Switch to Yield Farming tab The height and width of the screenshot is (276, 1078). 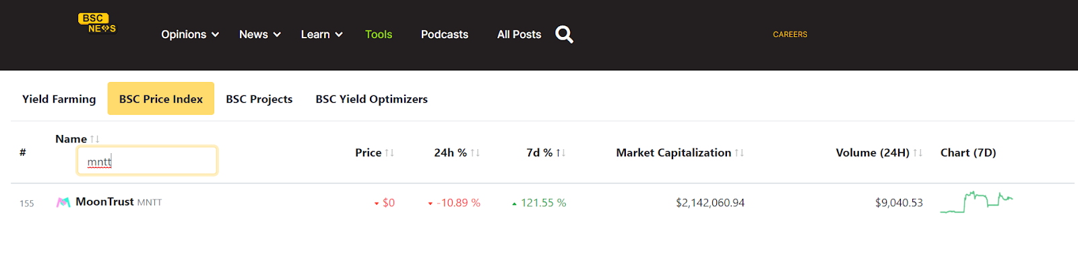pyautogui.click(x=59, y=99)
